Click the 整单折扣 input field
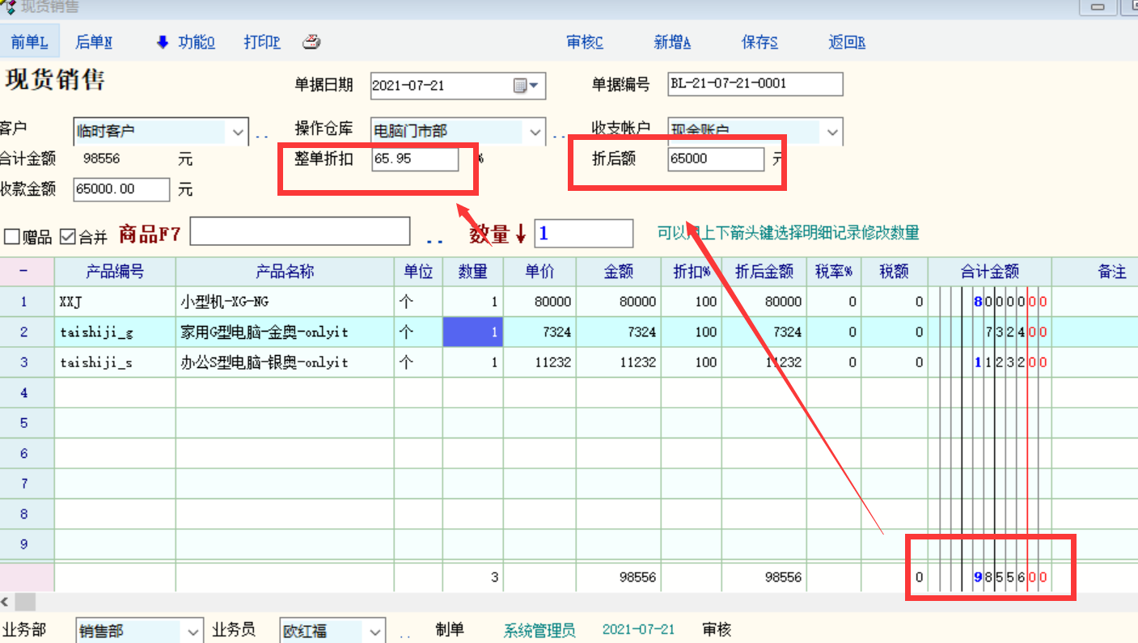Viewport: 1138px width, 643px height. 415,159
